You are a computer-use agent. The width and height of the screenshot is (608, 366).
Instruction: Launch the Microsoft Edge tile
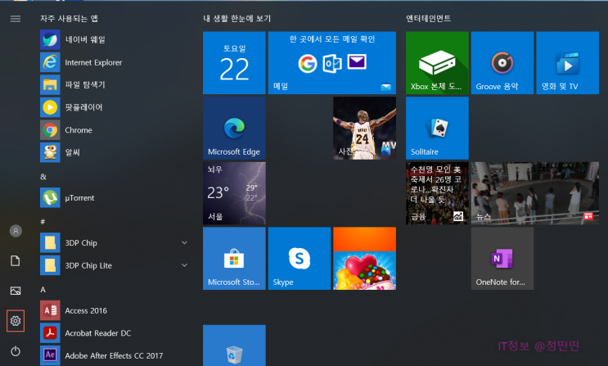coord(234,128)
